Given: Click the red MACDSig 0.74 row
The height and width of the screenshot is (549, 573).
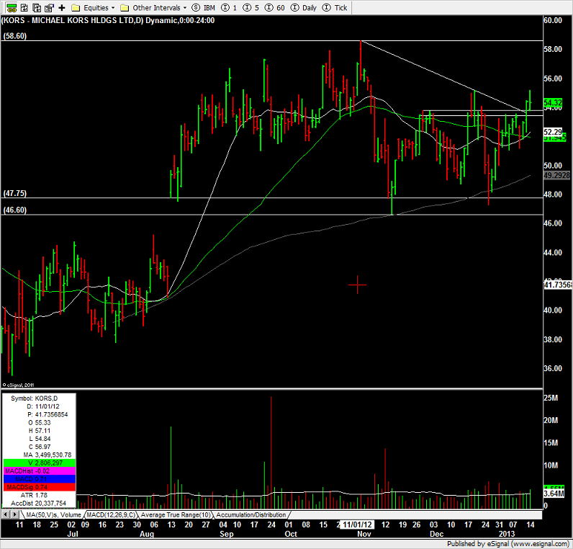Looking at the screenshot, I should pyautogui.click(x=39, y=487).
